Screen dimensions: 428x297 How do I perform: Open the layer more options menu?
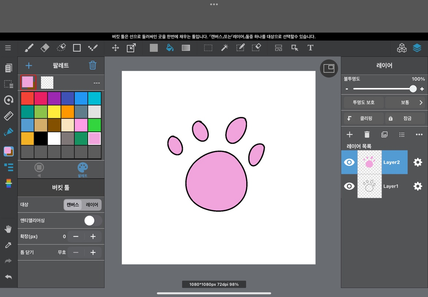coord(419,135)
